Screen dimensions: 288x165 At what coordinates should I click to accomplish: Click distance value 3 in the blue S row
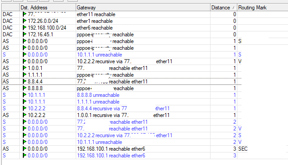pos(235,156)
